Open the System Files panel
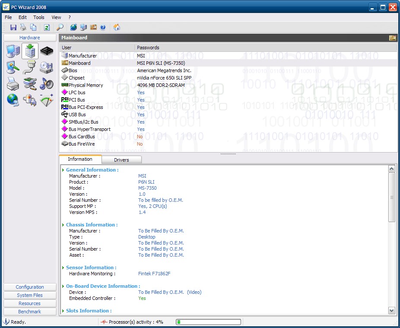 29,295
